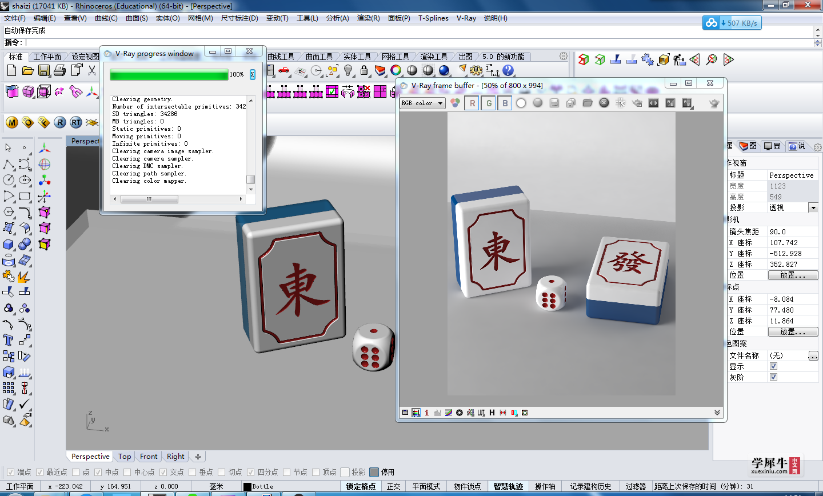Image resolution: width=823 pixels, height=496 pixels.
Task: Click the V-Ray RT render icon
Action: click(76, 122)
